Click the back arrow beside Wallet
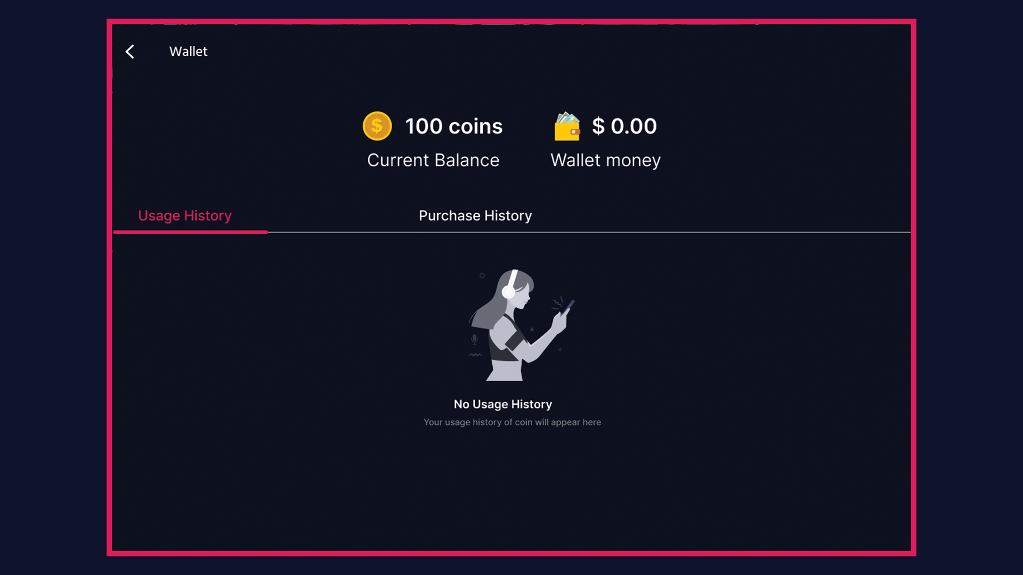Viewport: 1023px width, 575px height. pos(130,52)
